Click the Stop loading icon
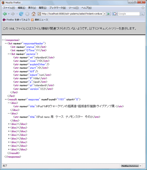 tap(27, 14)
